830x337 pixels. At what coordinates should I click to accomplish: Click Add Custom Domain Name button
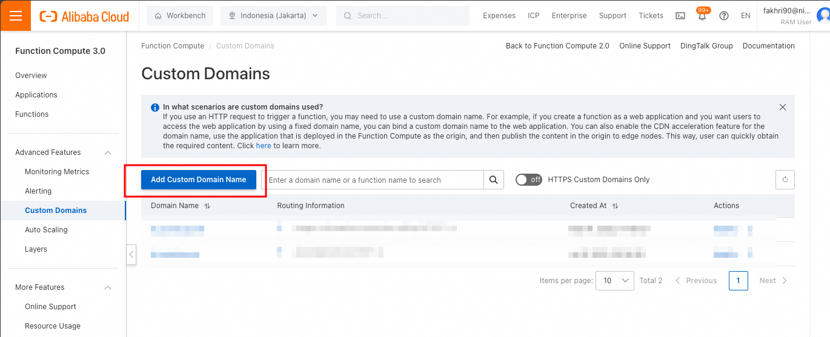click(x=199, y=180)
